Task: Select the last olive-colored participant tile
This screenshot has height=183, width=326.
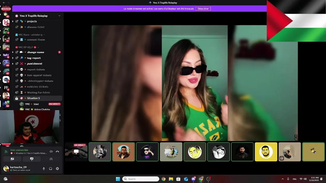Action: click(313, 152)
